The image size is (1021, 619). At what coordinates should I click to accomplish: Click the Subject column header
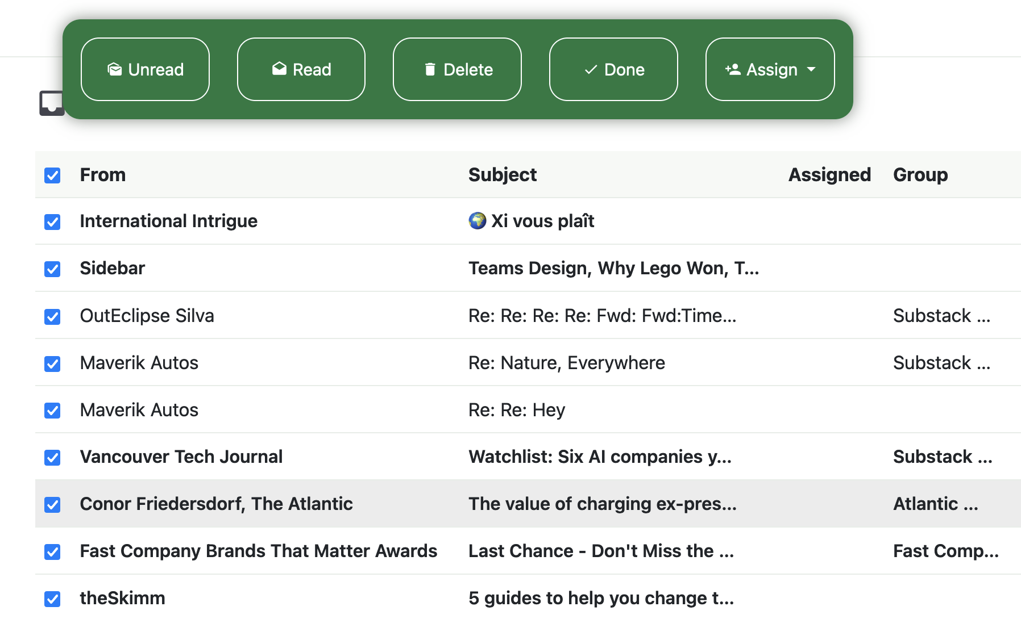pyautogui.click(x=503, y=174)
